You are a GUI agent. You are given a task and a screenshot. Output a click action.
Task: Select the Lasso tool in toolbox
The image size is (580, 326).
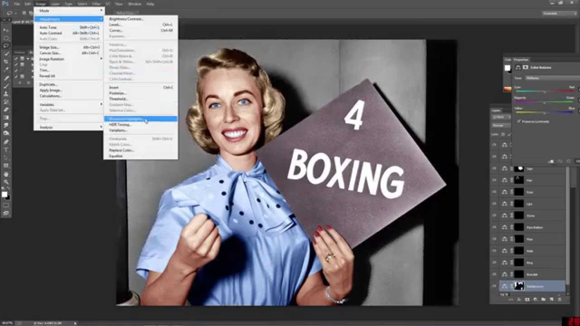point(6,46)
